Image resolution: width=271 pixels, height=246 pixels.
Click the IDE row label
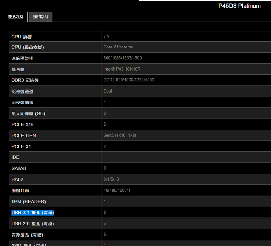tap(15, 157)
